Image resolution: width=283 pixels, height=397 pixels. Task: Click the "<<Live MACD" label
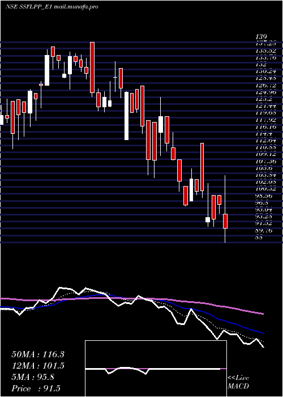pyautogui.click(x=238, y=382)
